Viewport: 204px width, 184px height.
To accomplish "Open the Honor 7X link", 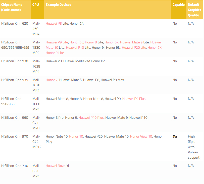I will [155, 48].
